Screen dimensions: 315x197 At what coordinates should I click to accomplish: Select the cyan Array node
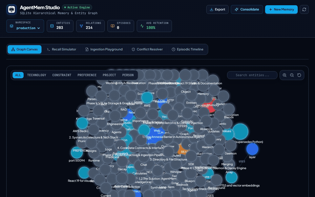pyautogui.click(x=231, y=177)
